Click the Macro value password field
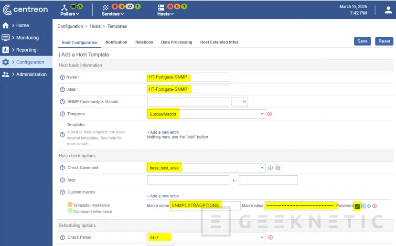This screenshot has width=396, height=246. pyautogui.click(x=300, y=205)
